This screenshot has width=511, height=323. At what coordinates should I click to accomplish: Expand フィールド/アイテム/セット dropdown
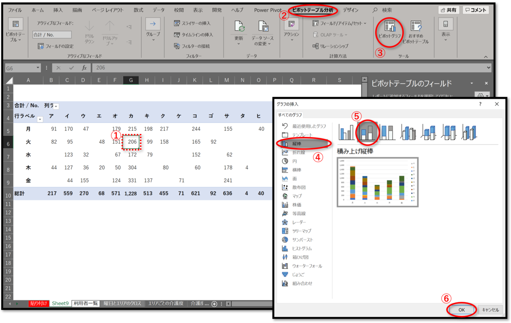(339, 23)
